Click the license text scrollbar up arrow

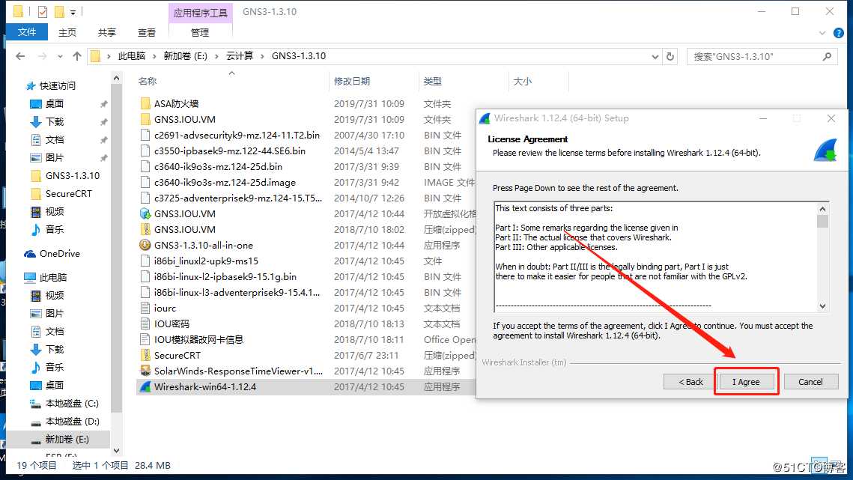(822, 209)
